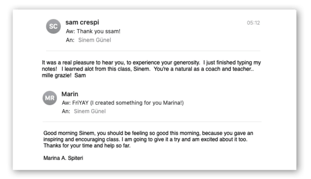The width and height of the screenshot is (311, 179).
Task: Click the line mentioning learned alot from this class
Action: (148, 69)
